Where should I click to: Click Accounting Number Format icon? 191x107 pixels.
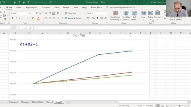coord(88,18)
